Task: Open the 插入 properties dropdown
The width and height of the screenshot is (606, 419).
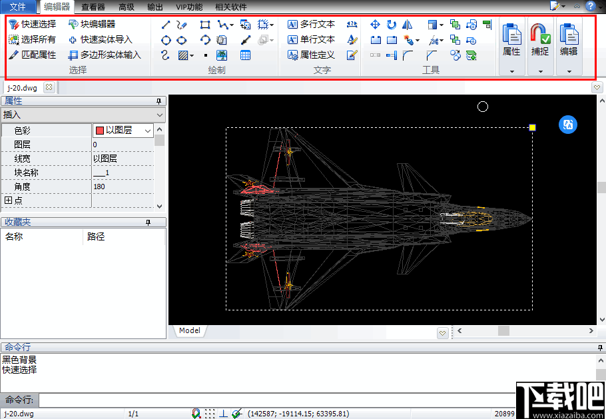Action: pyautogui.click(x=158, y=114)
